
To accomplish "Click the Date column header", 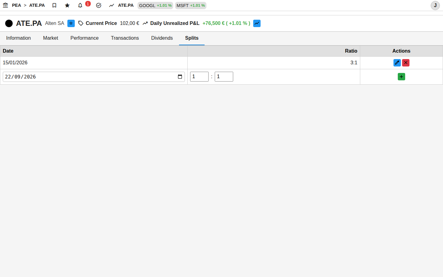I will pyautogui.click(x=94, y=51).
